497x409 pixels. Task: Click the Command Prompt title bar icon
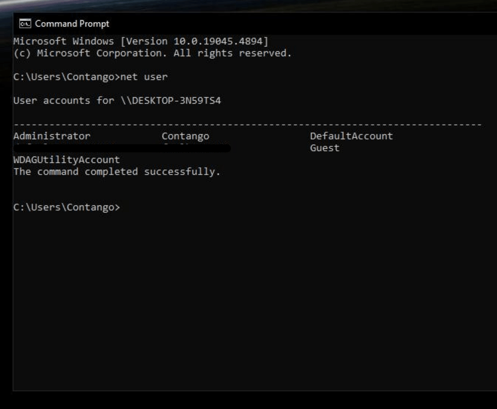pyautogui.click(x=23, y=24)
